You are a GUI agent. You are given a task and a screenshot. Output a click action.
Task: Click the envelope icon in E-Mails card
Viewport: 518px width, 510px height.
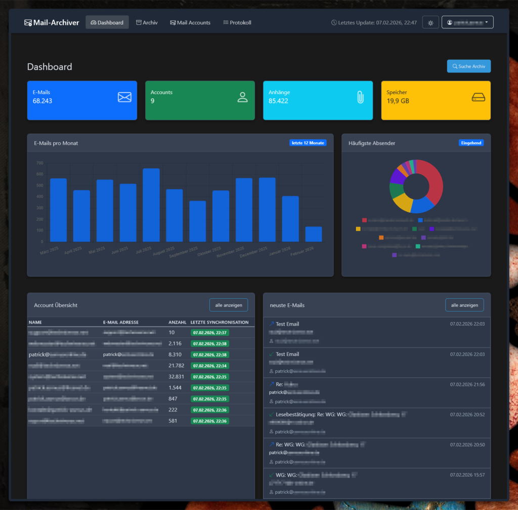coord(124,97)
